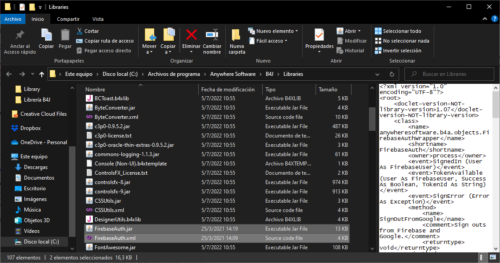This screenshot has width=500, height=263.
Task: Click No seleccionar nada
Action: tap(402, 41)
